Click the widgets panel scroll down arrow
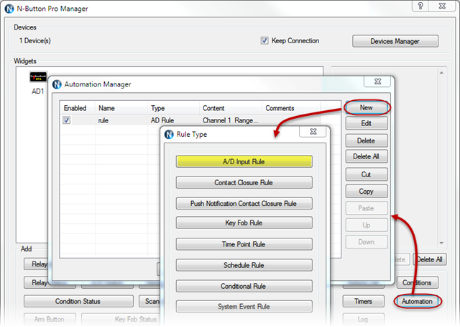The image size is (460, 327). (x=441, y=243)
